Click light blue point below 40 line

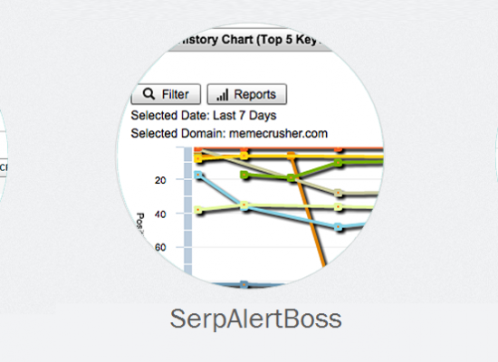click(x=339, y=227)
